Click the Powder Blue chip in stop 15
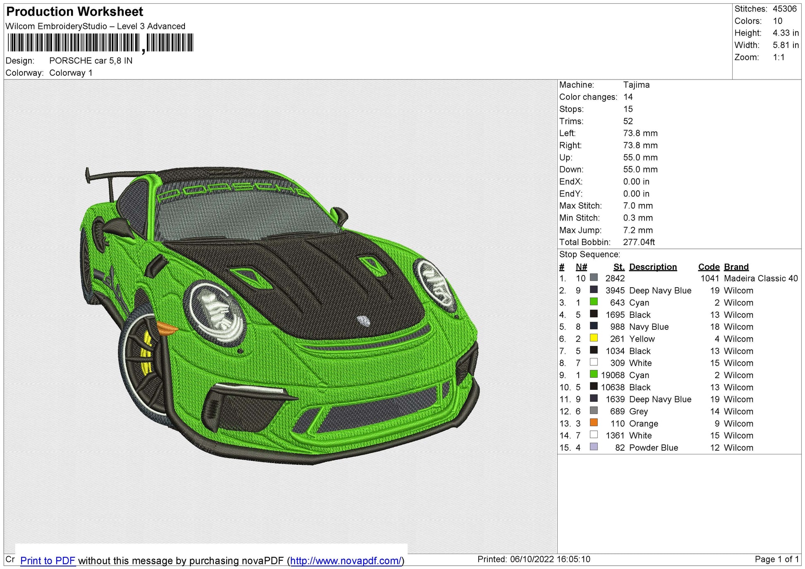Viewport: 805px width, 569px height. coord(594,447)
